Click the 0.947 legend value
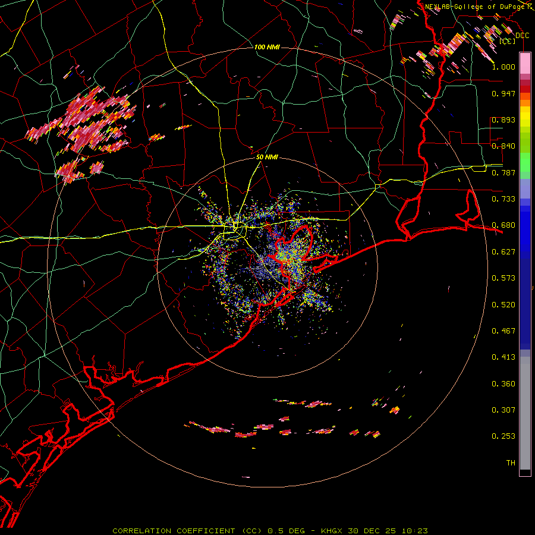Screen dimensions: 535x535 pyautogui.click(x=503, y=93)
